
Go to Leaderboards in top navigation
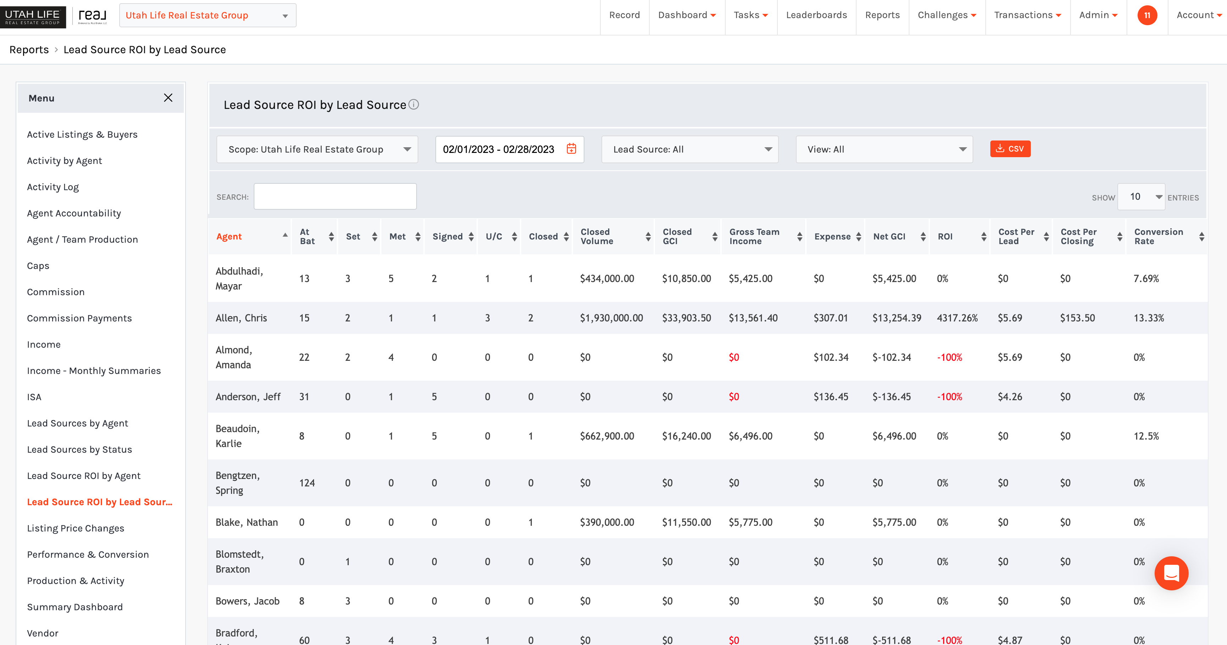(x=816, y=15)
